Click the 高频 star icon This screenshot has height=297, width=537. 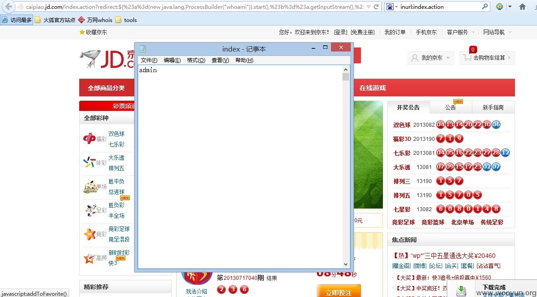pyautogui.click(x=89, y=258)
